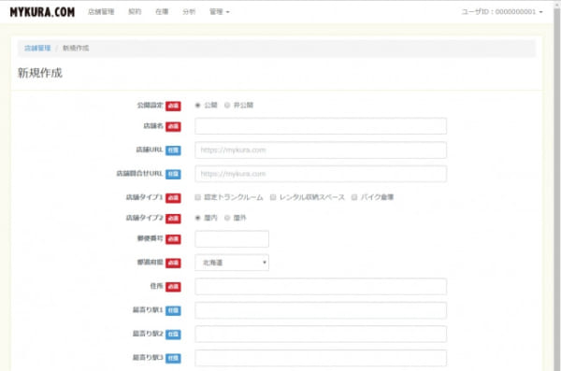Focus the 店舗URL input field
This screenshot has height=371, width=561.
coord(321,150)
